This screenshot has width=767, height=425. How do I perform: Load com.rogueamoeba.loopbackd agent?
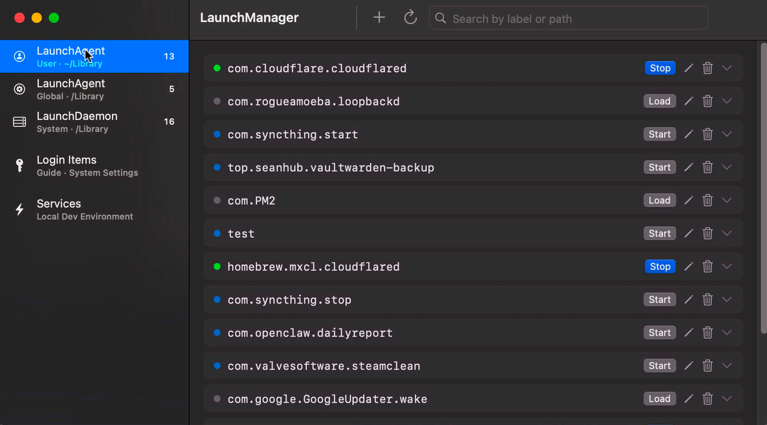pyautogui.click(x=660, y=101)
